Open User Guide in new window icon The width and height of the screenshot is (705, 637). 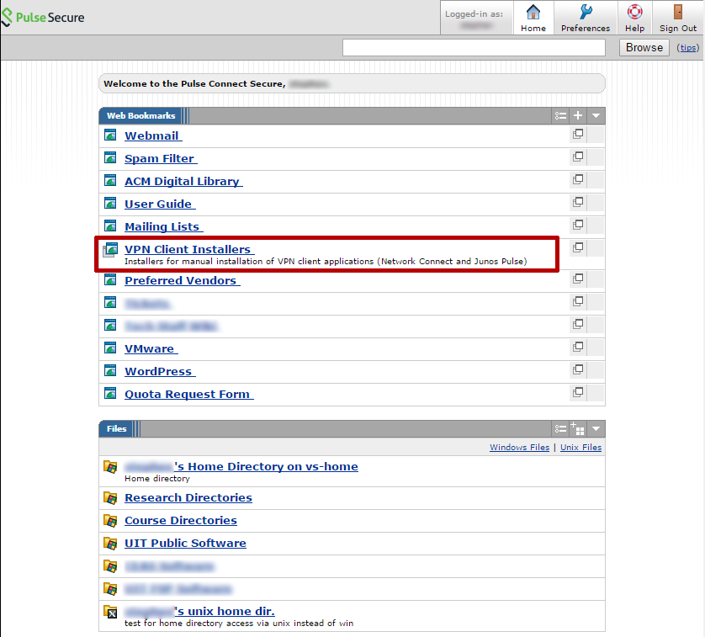[x=578, y=202]
